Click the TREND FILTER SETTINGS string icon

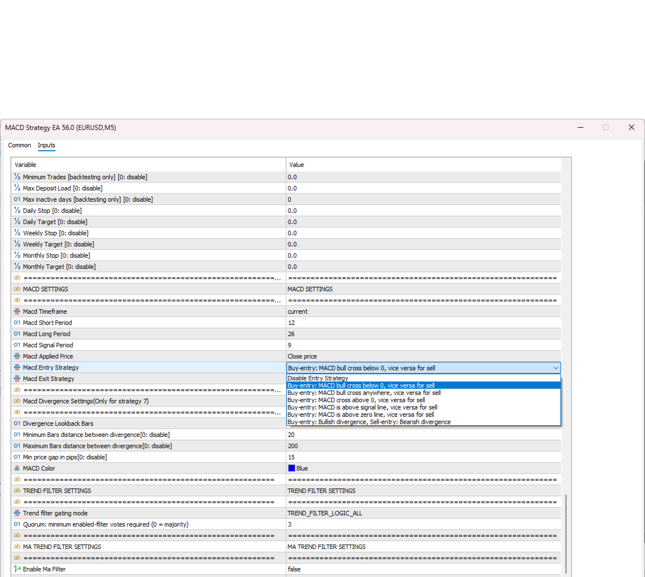[x=17, y=490]
